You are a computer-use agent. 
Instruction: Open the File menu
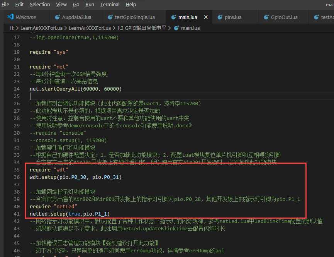pos(5,5)
